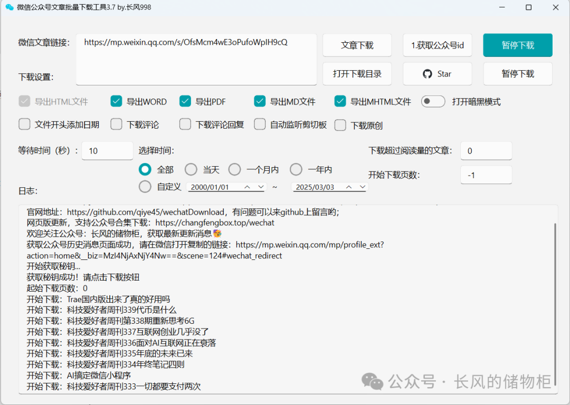Enable the 下载评论 checkbox
This screenshot has height=405, width=570.
pos(116,124)
